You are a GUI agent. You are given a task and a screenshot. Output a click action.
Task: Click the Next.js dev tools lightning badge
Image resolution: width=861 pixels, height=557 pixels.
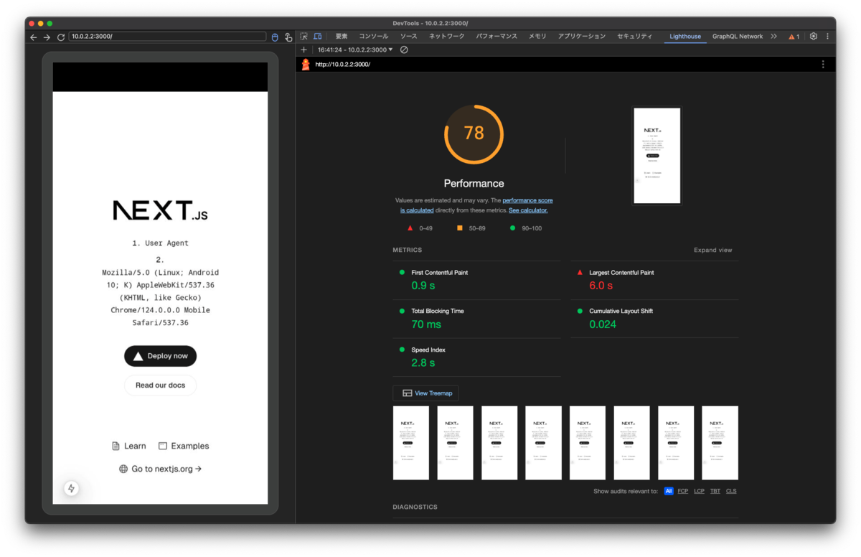coord(71,489)
